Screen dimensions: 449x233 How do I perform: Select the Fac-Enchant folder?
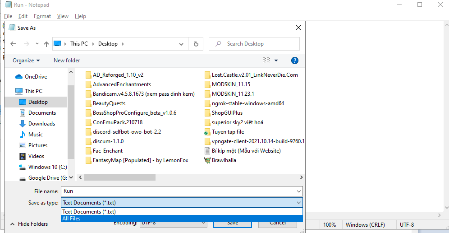[x=104, y=151]
